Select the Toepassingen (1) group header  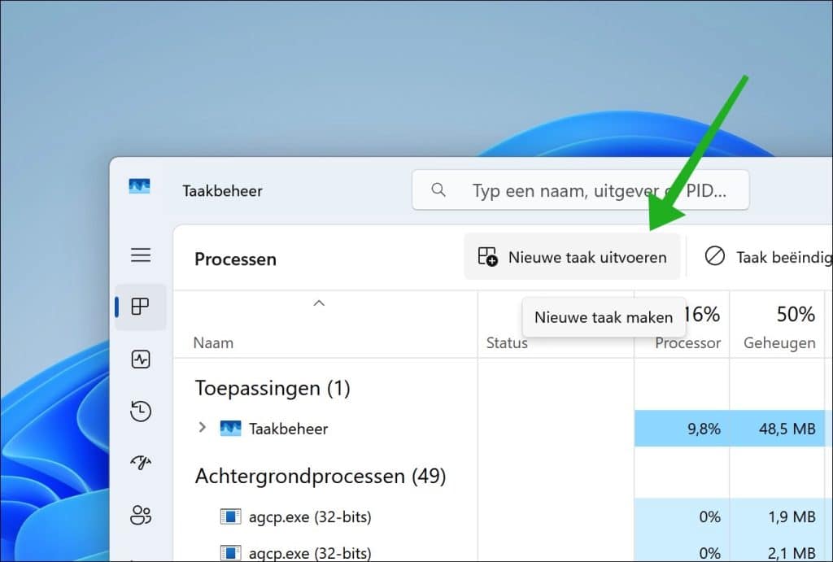pos(272,388)
